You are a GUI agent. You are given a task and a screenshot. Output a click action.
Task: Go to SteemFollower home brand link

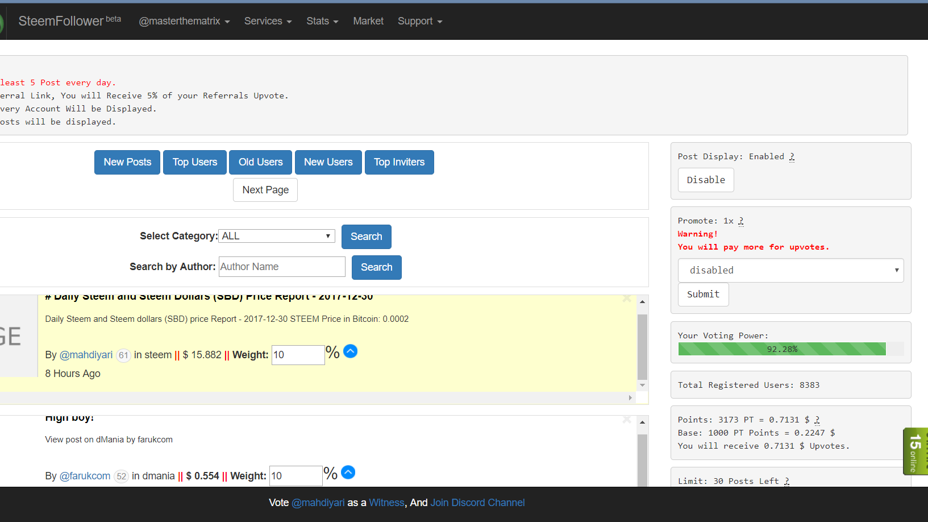tap(69, 21)
